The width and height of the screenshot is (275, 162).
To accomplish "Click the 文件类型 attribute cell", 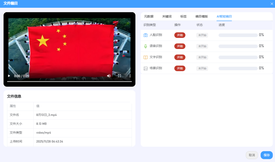I will (x=20, y=133).
